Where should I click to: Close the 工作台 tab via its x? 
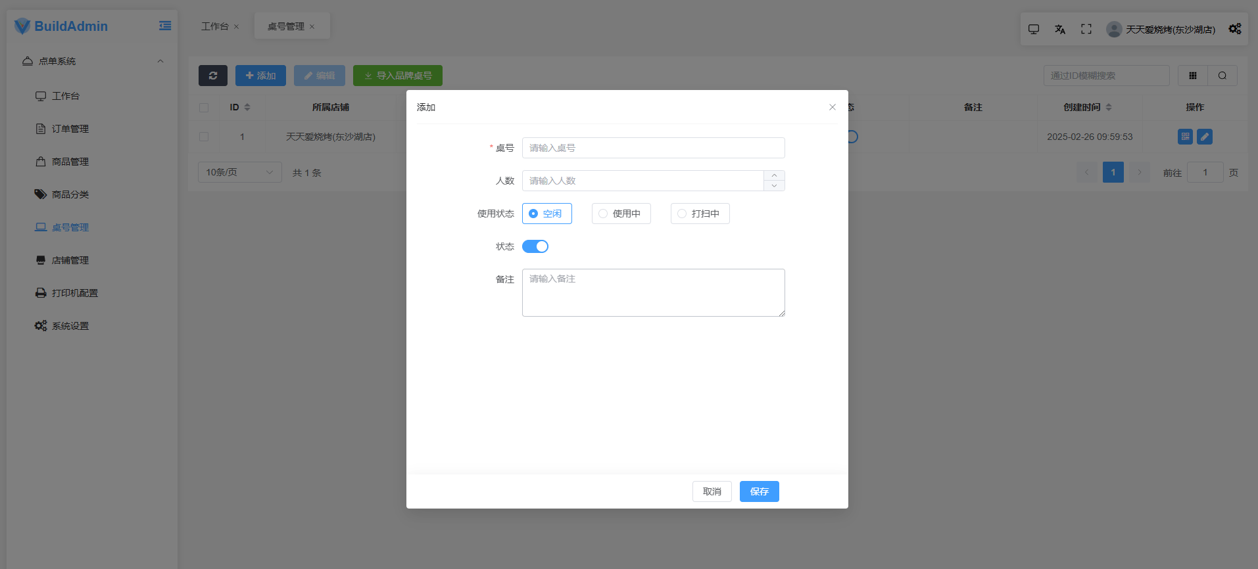pos(237,27)
